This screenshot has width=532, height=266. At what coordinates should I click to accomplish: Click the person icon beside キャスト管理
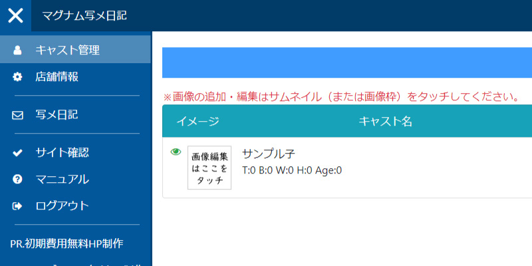[x=18, y=50]
